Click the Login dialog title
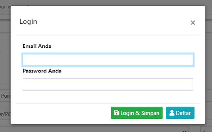 coord(28,21)
